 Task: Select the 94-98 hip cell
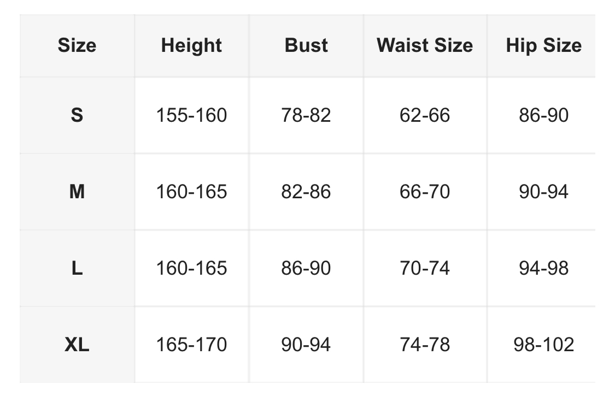point(543,268)
